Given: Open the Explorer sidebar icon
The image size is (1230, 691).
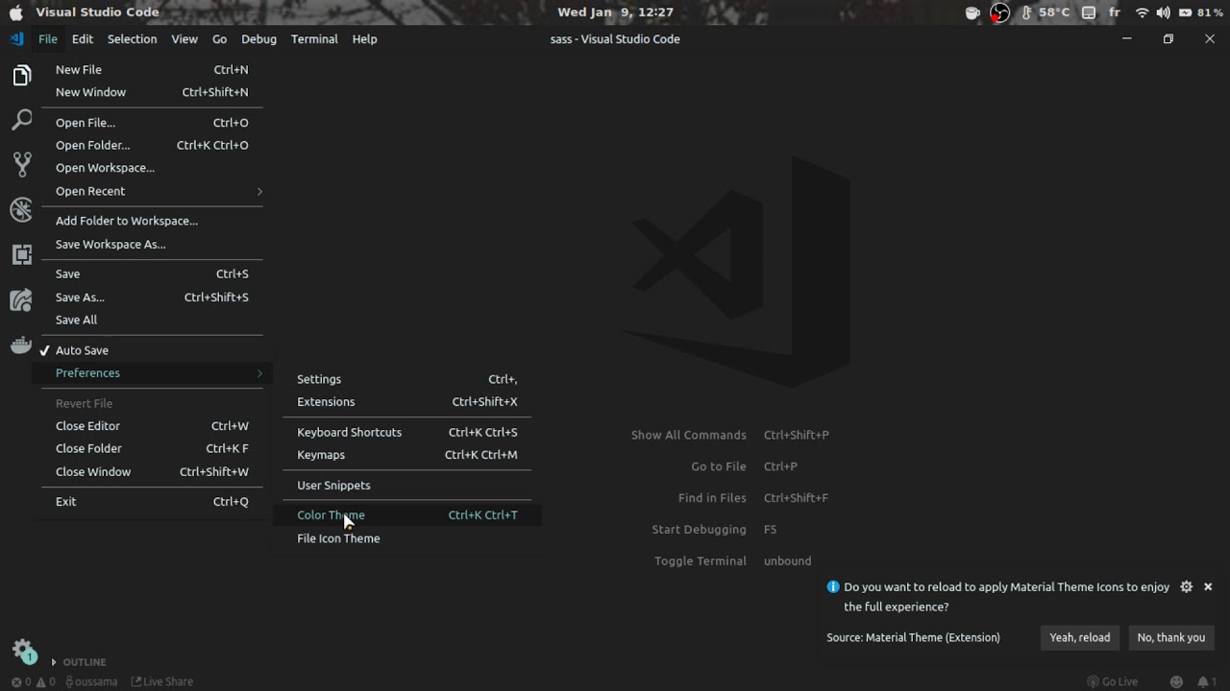Looking at the screenshot, I should [x=21, y=75].
